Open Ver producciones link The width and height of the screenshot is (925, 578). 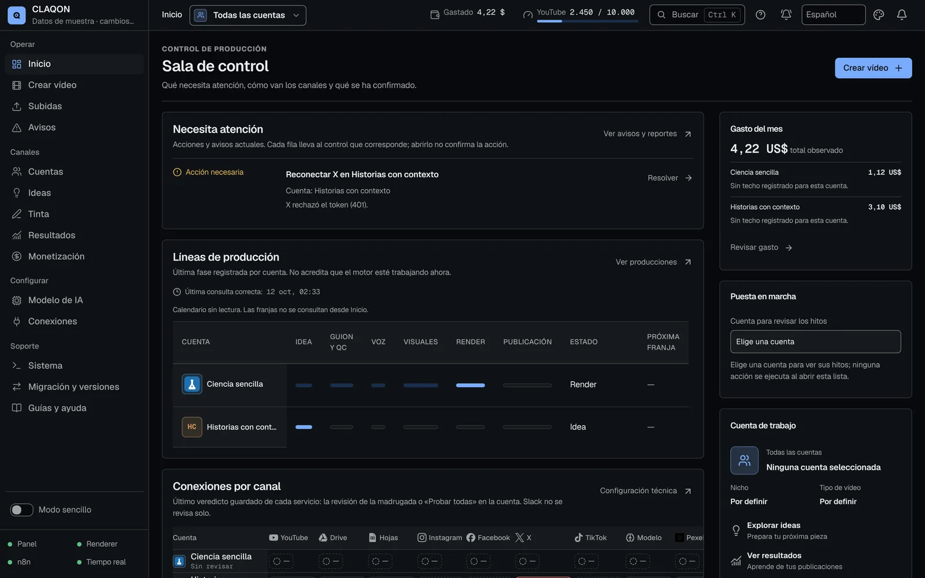[654, 262]
